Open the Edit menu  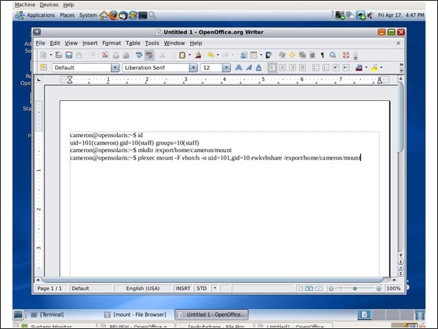[55, 43]
